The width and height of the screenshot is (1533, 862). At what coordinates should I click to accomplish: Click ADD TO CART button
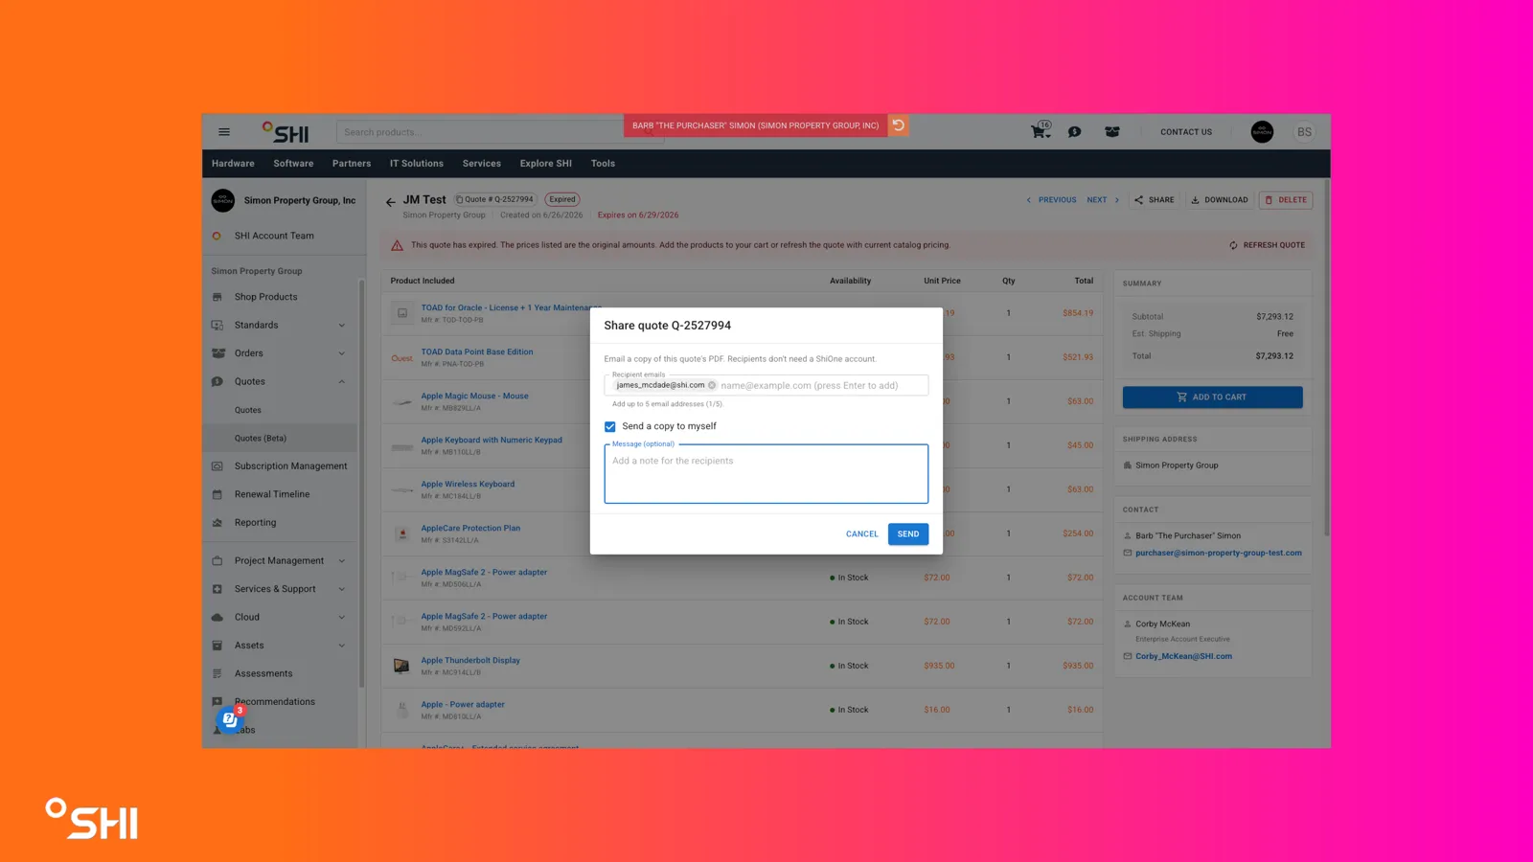[x=1212, y=397]
